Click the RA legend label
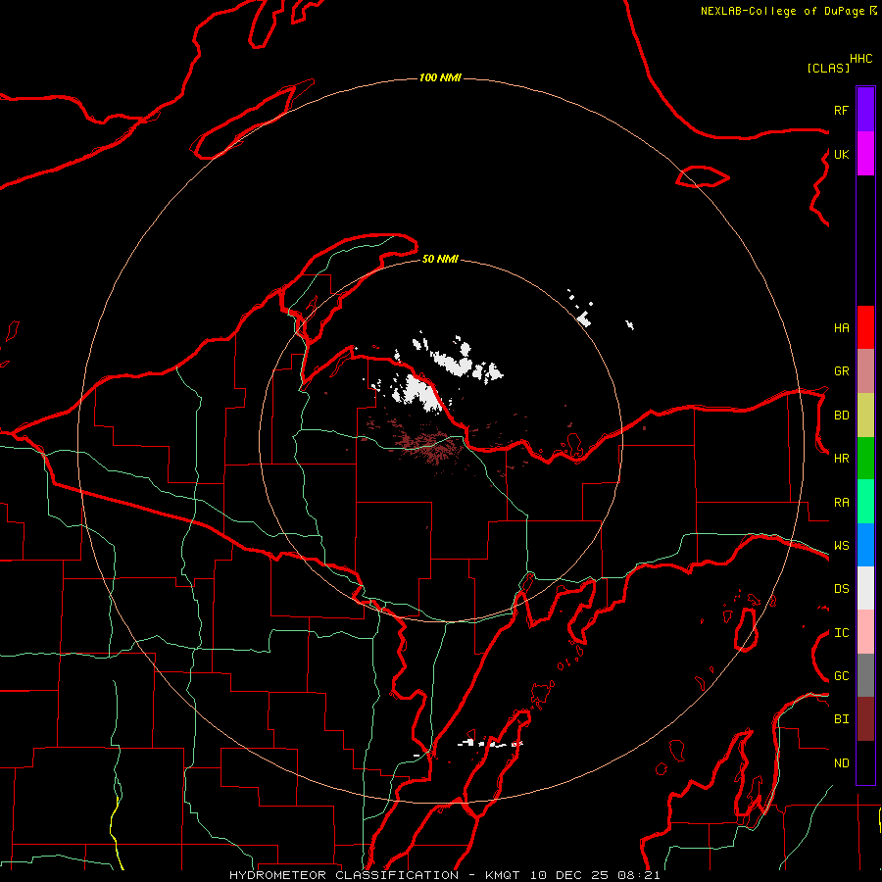882x882 pixels. coord(841,503)
